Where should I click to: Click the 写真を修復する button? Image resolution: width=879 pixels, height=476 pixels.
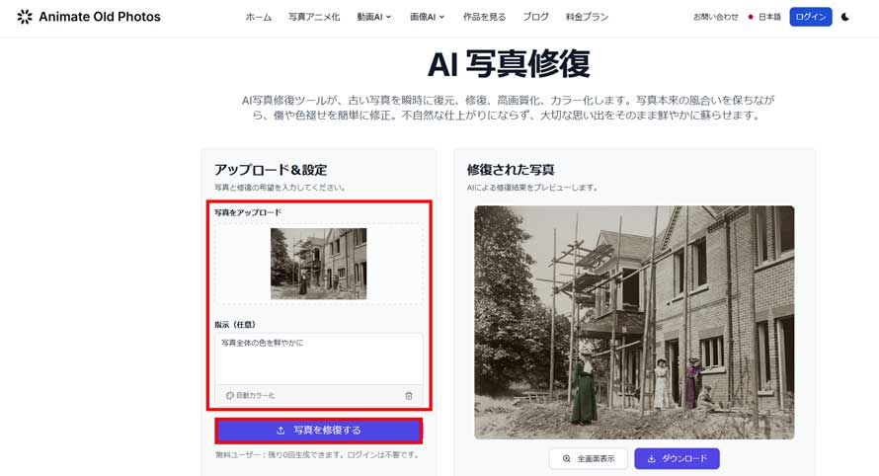pyautogui.click(x=318, y=431)
